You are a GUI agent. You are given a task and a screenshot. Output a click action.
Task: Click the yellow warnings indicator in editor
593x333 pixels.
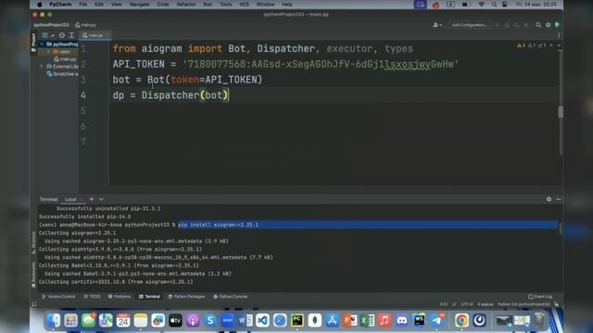pyautogui.click(x=521, y=45)
